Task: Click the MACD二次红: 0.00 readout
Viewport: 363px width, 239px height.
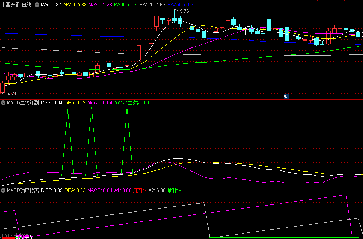Action: click(x=134, y=103)
